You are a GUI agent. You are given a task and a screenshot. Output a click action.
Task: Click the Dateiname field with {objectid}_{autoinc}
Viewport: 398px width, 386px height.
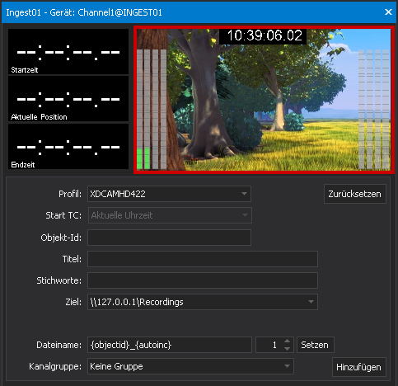[x=170, y=345]
